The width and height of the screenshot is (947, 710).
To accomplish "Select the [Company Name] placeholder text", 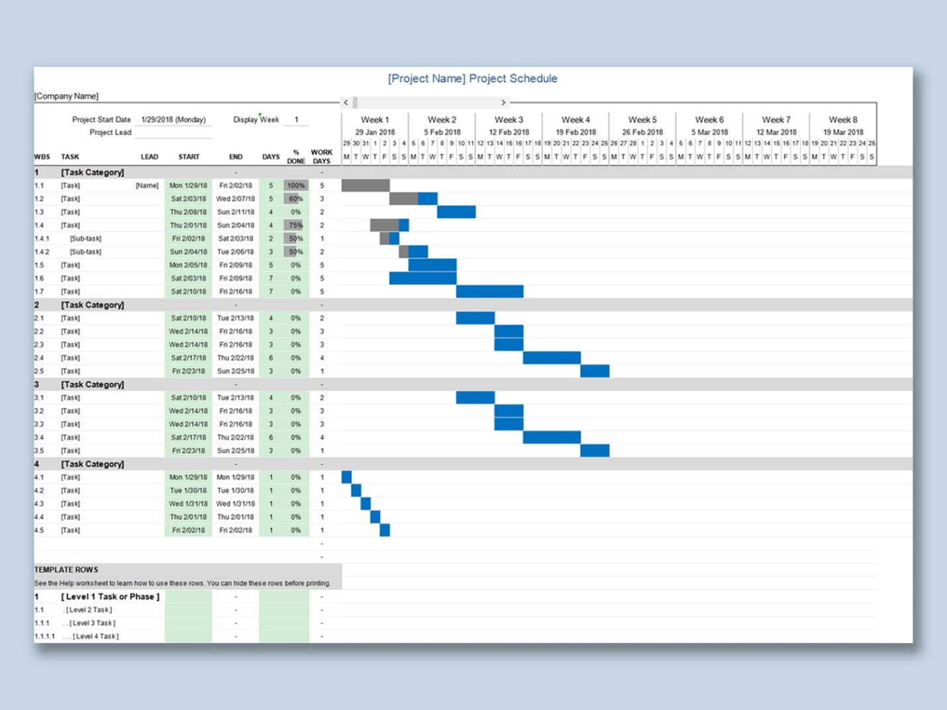I will [66, 95].
